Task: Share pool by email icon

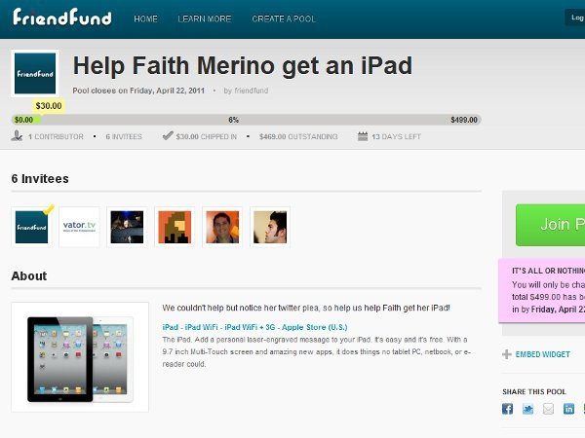Action: (548, 409)
